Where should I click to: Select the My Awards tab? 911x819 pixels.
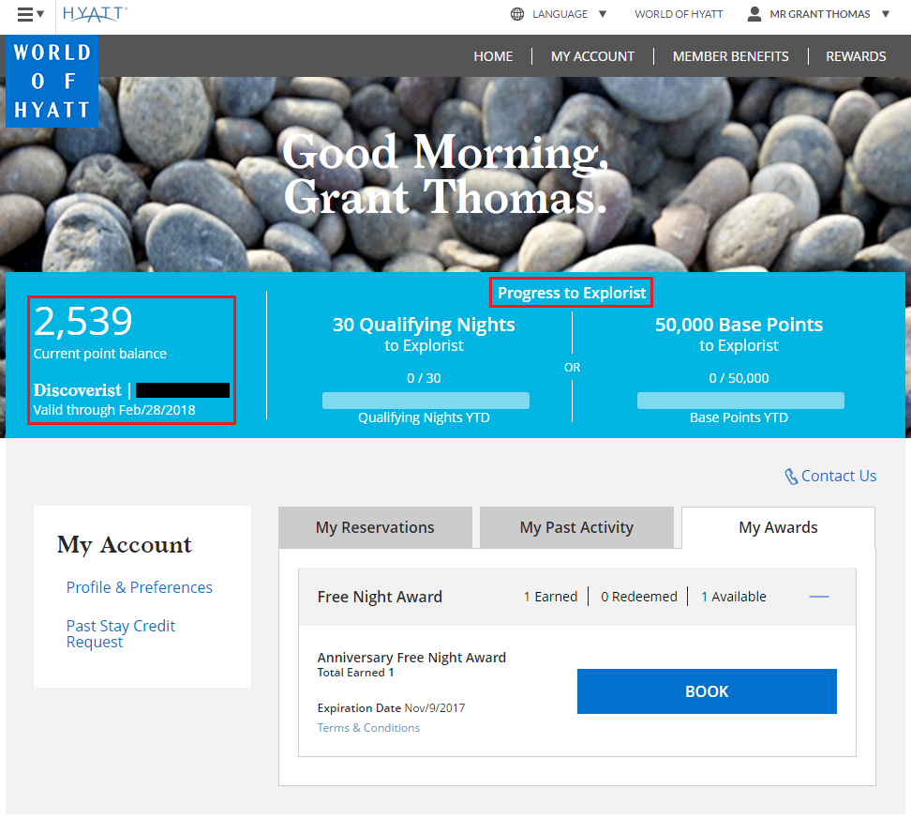[778, 527]
